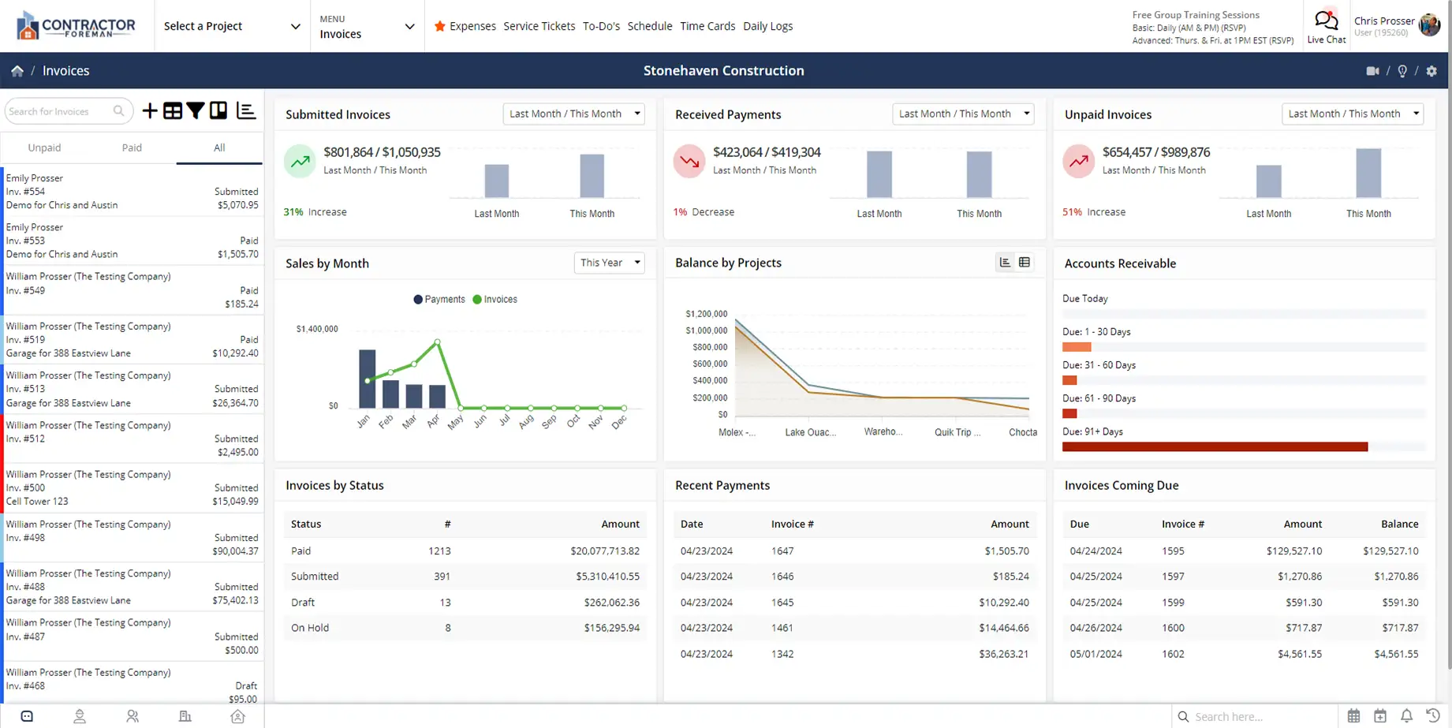Click the Contractor Foreman logo
The height and width of the screenshot is (728, 1452).
click(76, 26)
